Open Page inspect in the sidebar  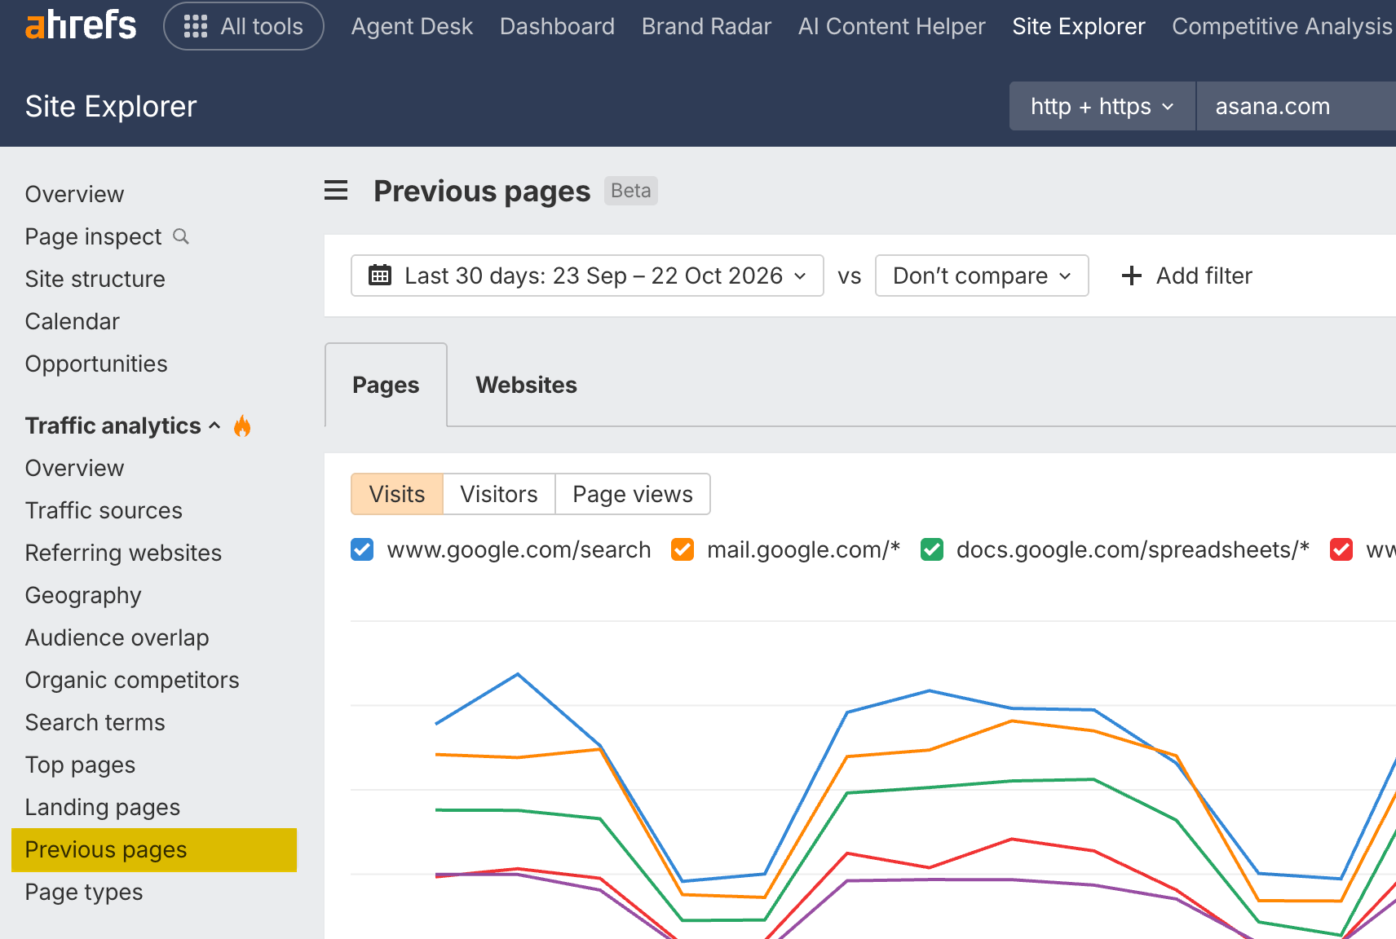pos(93,236)
